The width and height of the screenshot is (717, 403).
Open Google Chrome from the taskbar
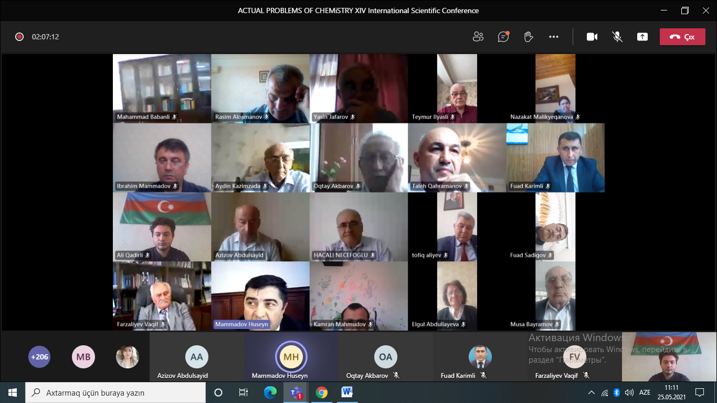[322, 393]
